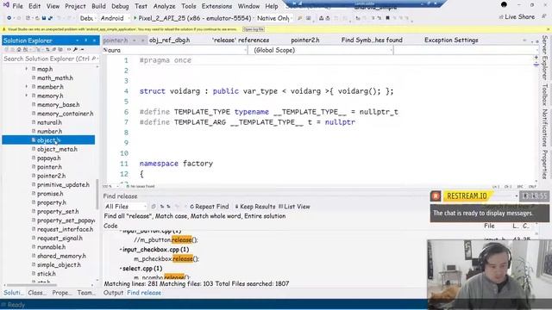Click the Live Share button
Viewport: 552px width, 310px height.
[517, 16]
